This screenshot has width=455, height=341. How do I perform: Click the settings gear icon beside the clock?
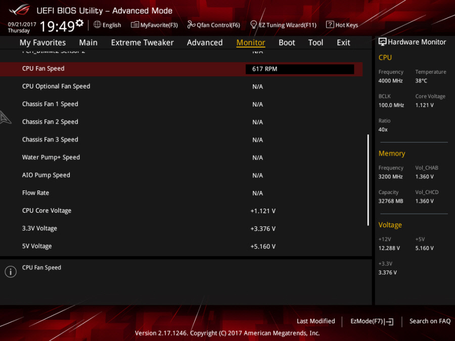point(79,23)
